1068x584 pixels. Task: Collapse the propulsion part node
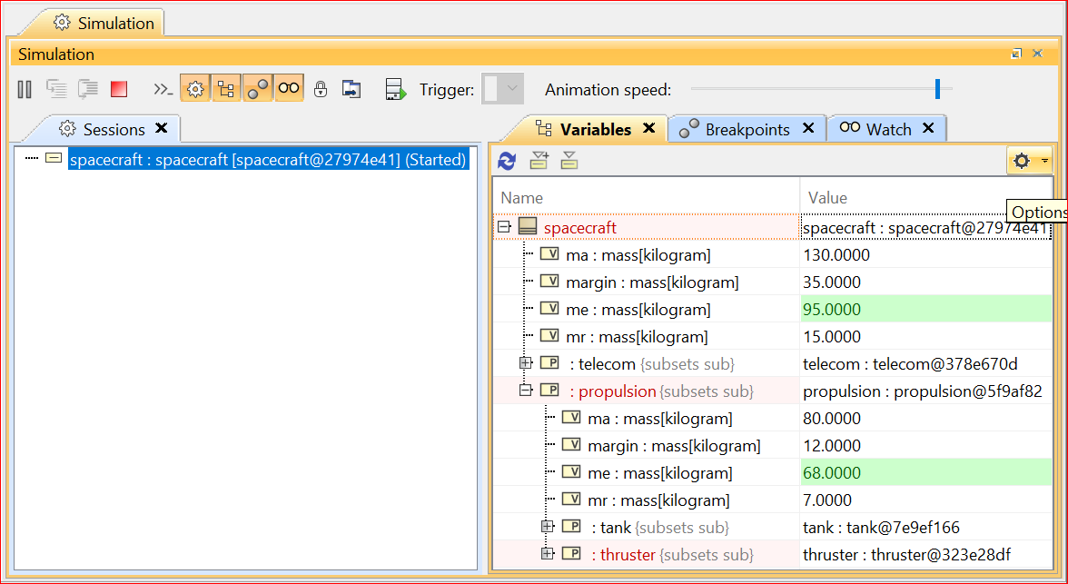coord(525,391)
